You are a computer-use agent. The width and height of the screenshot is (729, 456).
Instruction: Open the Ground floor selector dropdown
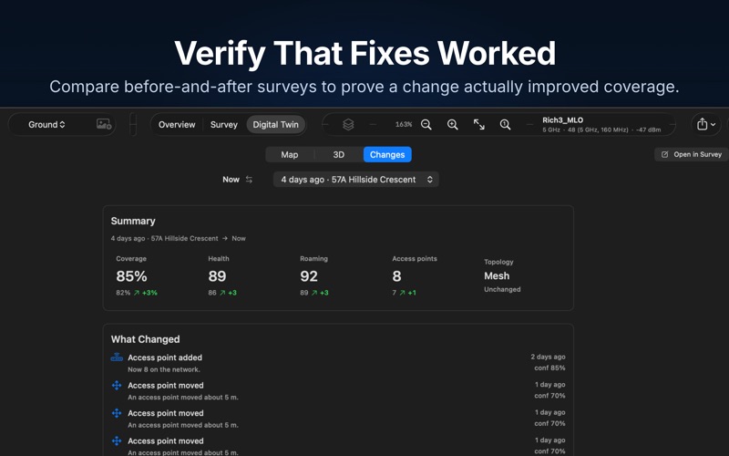tap(46, 125)
